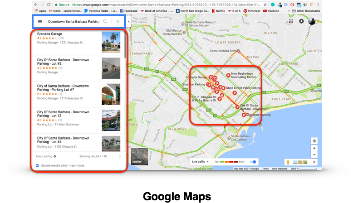Open the Google apps grid
Screen dimensions: 353x203
click(291, 21)
